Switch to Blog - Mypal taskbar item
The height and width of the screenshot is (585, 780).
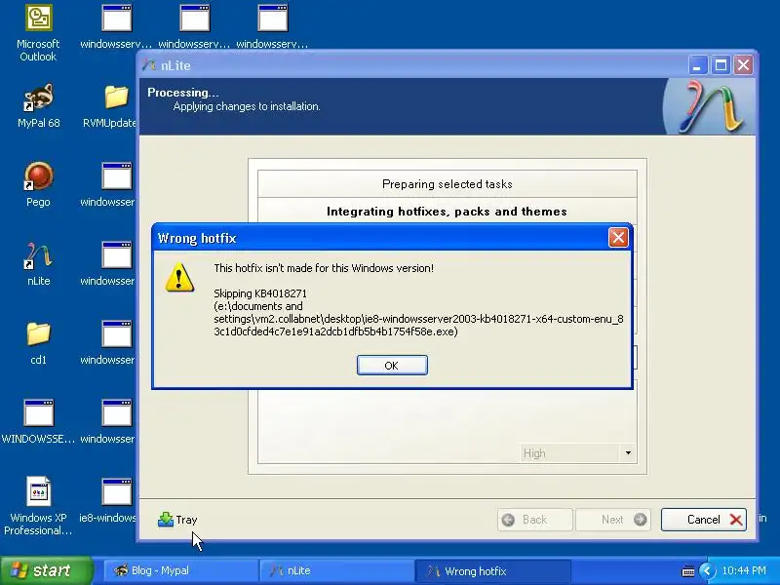[x=180, y=570]
